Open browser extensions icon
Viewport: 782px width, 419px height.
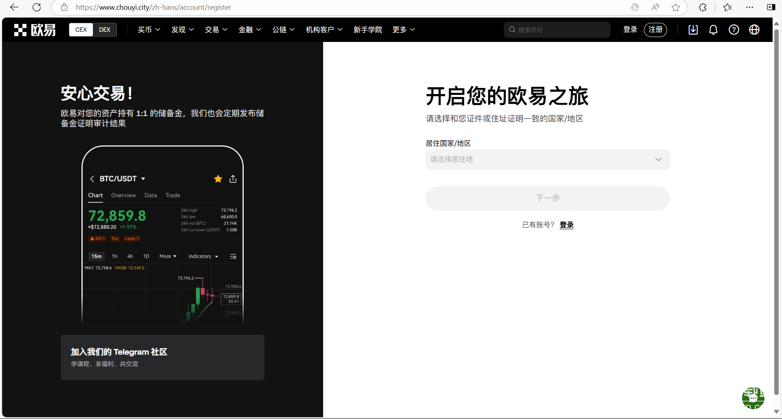coord(703,7)
